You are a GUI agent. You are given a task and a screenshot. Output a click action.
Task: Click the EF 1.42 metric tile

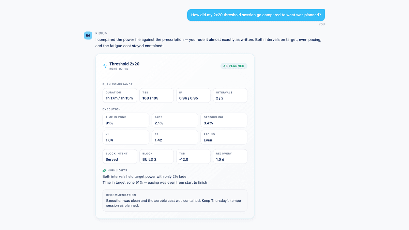point(175,137)
